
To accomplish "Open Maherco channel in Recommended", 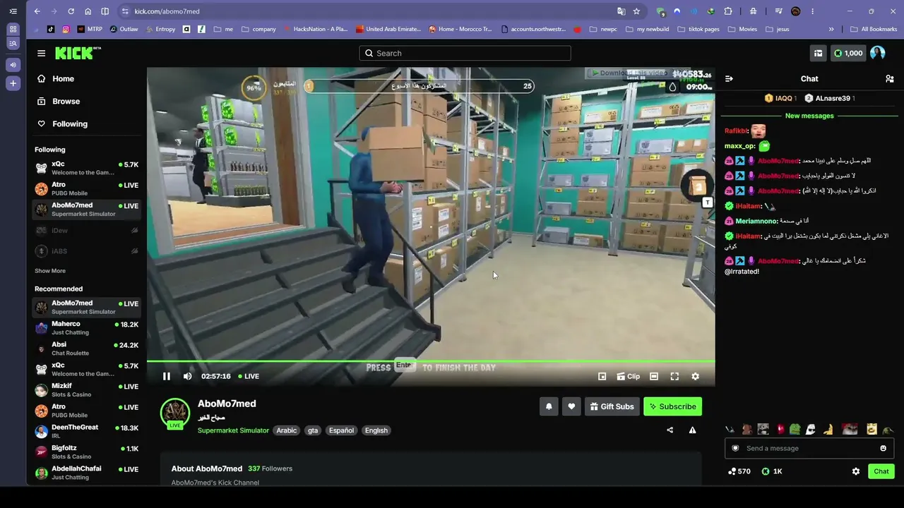I will click(87, 328).
